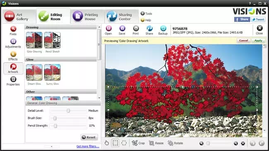Click the Reset button
This screenshot has width=269, height=151.
(89, 137)
